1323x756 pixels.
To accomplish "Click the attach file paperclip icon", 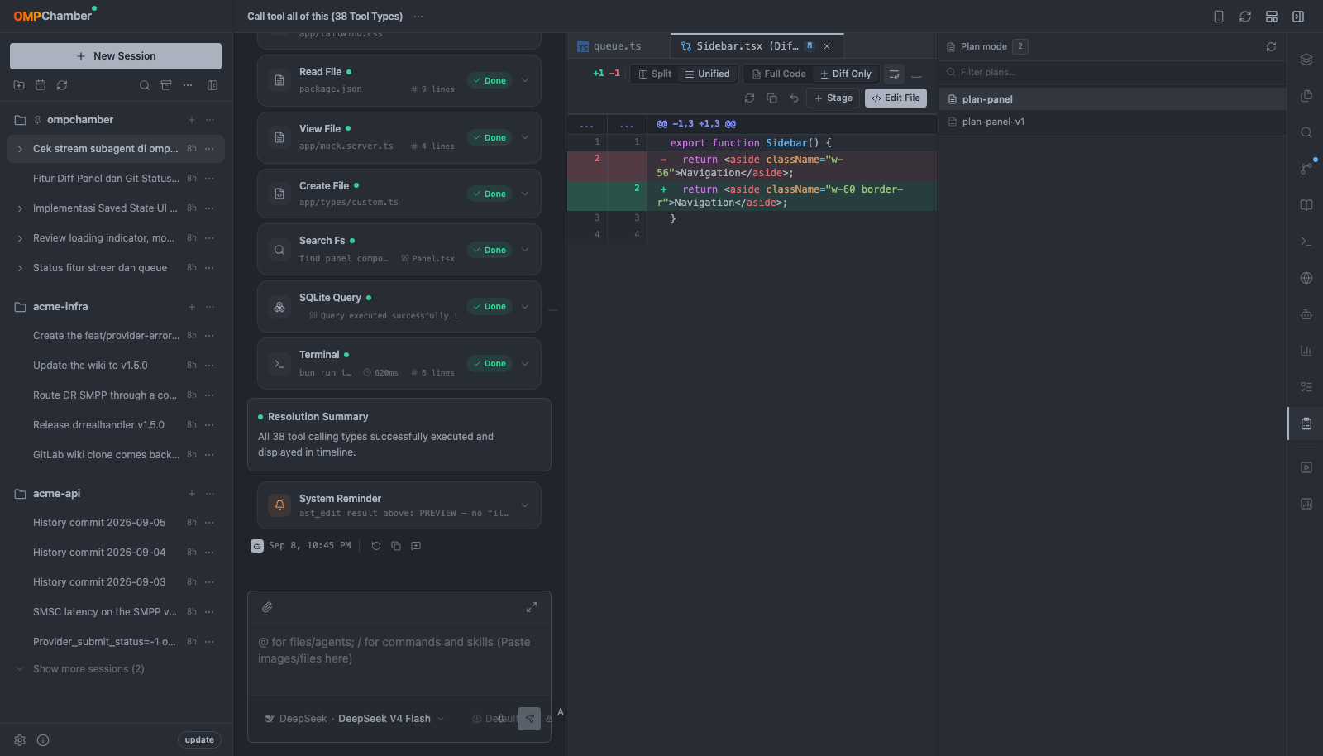I will [x=267, y=607].
